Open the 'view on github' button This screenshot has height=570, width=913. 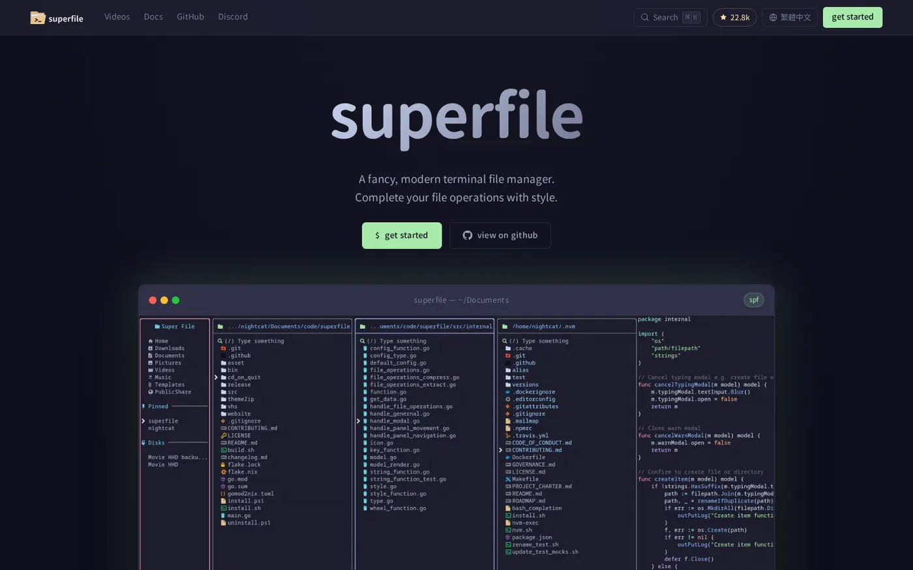(x=500, y=235)
